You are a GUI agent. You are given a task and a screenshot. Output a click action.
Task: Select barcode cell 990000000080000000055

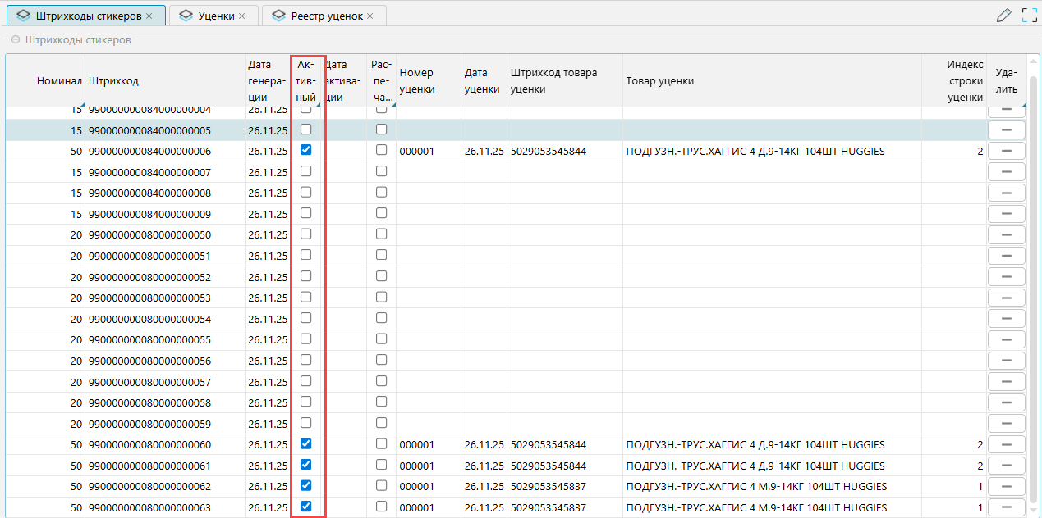click(149, 339)
